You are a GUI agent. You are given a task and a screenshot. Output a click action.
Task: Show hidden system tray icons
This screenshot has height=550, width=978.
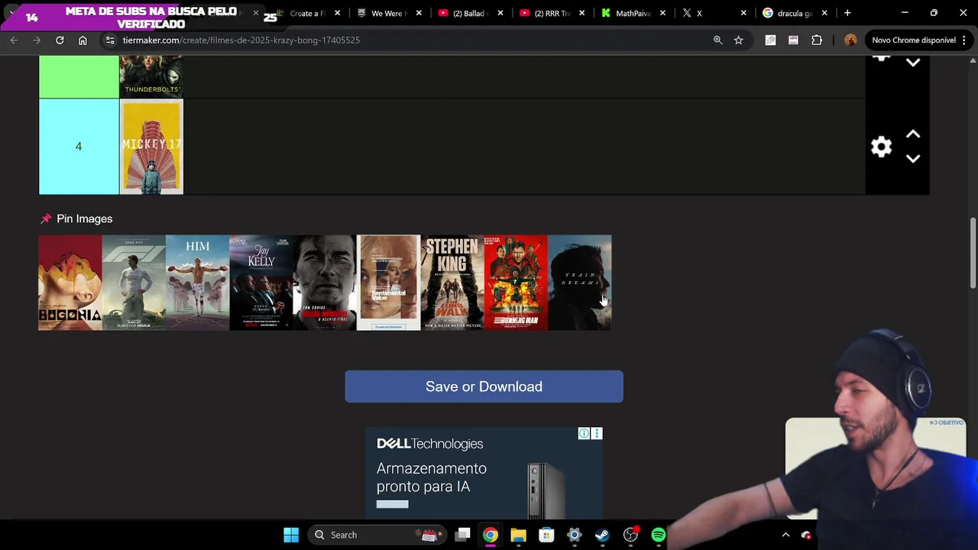point(785,535)
